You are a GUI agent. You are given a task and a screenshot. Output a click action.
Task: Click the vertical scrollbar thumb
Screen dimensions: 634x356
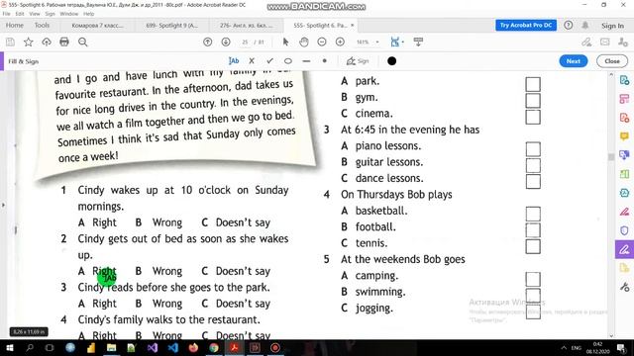[x=611, y=157]
